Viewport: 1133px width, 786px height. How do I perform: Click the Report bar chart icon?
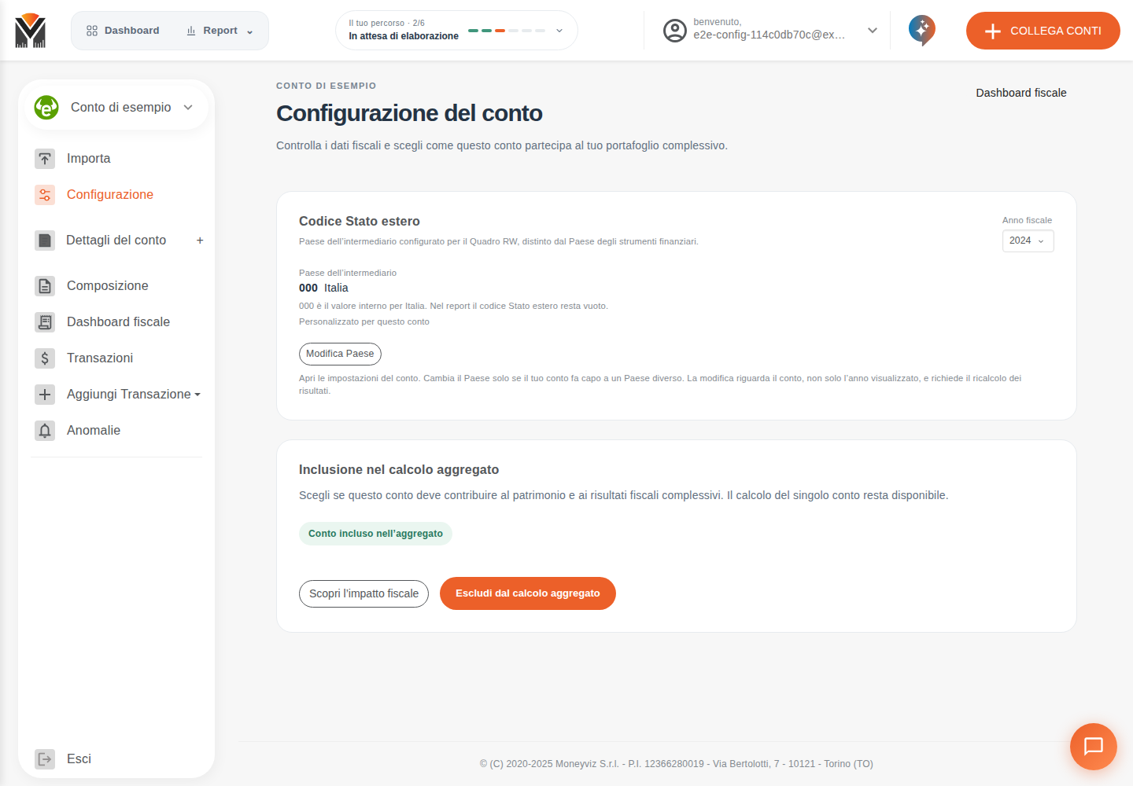point(191,31)
